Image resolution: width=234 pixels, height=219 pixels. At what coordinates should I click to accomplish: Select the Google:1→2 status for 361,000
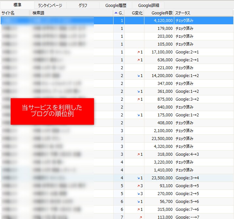click(187, 91)
